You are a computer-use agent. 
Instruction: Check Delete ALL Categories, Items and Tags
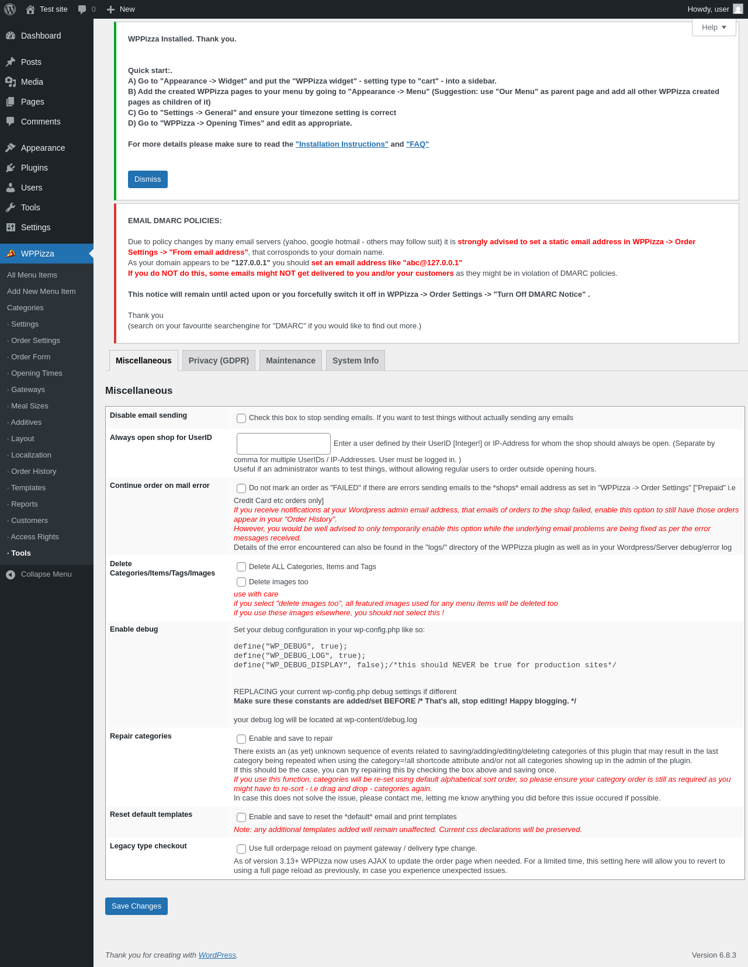(241, 567)
